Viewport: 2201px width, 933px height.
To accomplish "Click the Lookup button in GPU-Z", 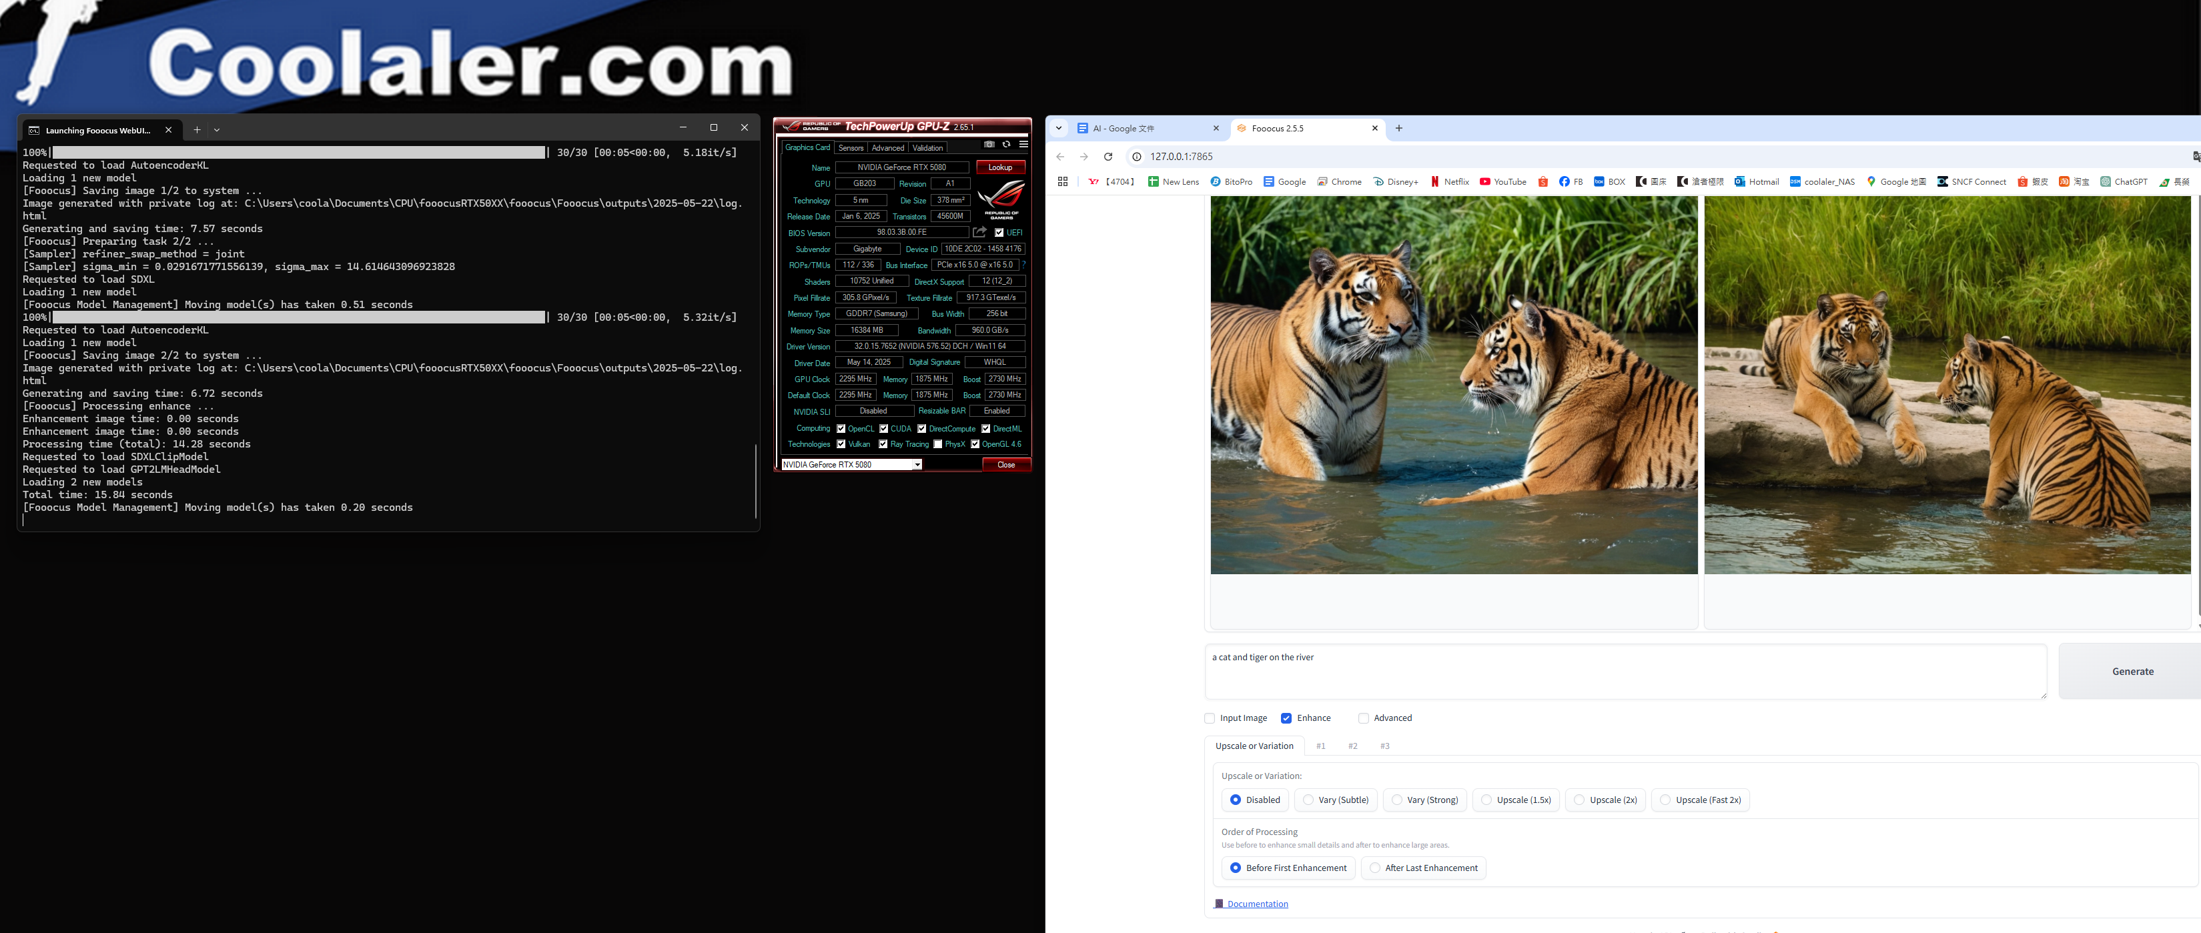I will 999,167.
